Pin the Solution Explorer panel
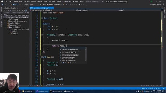Screen dimensions: 166x93 26,8
